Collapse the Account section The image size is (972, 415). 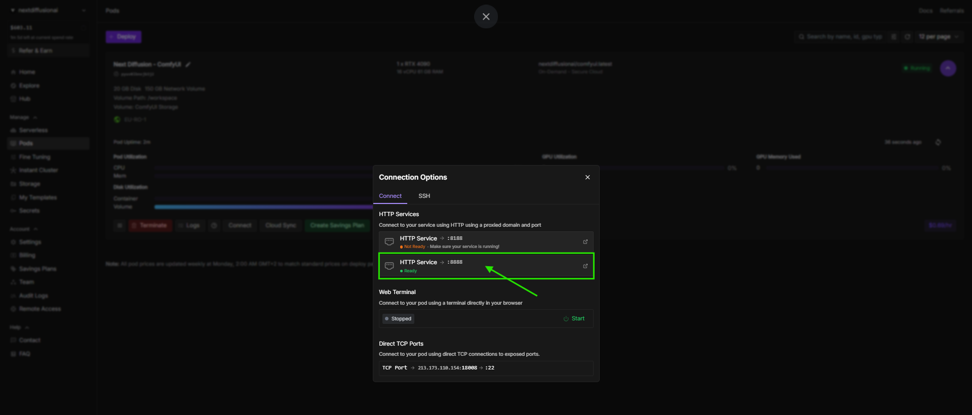[x=23, y=229]
